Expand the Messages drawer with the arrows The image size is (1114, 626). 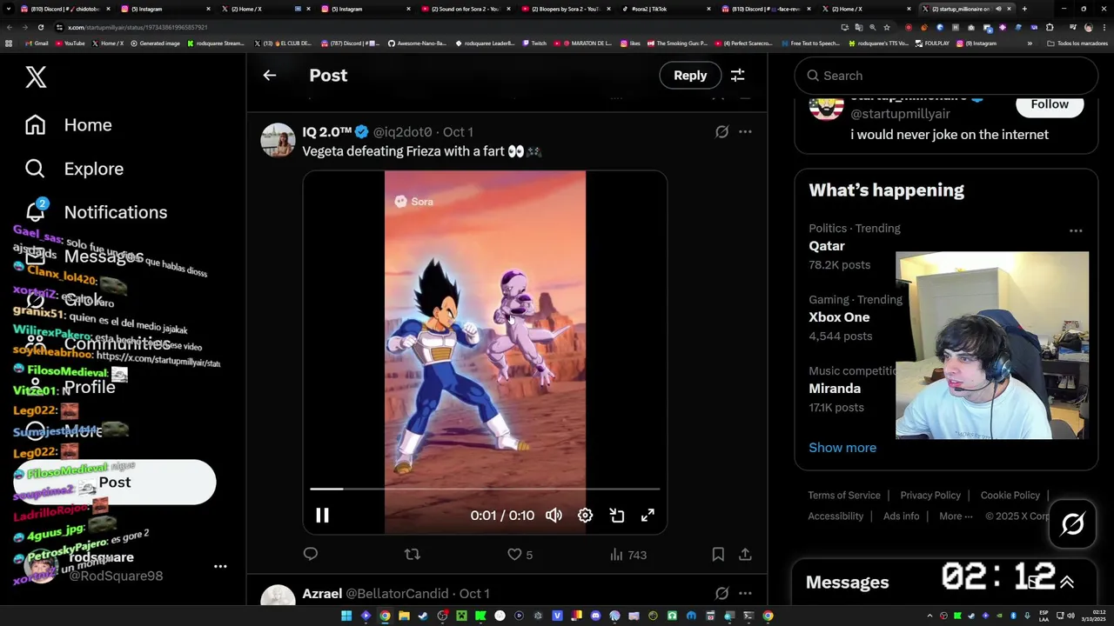coord(1066,583)
